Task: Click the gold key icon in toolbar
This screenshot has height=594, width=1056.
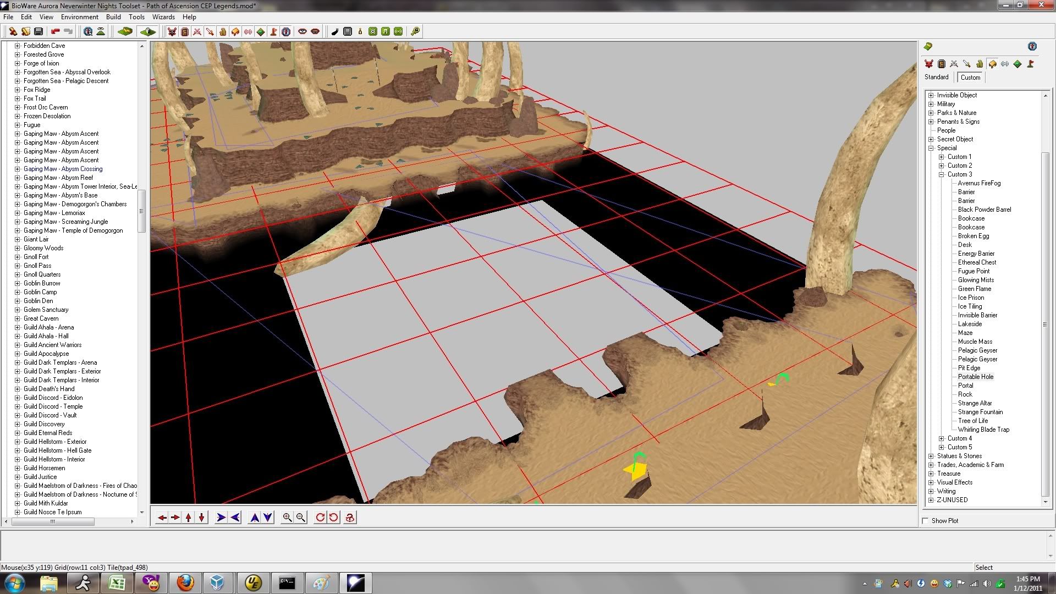Action: point(415,31)
